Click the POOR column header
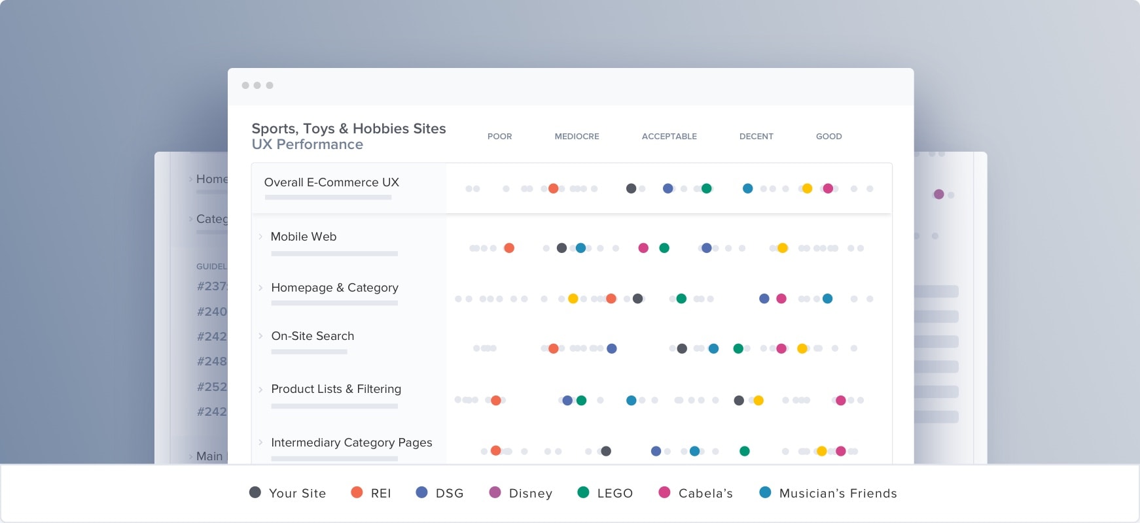This screenshot has height=523, width=1140. click(x=499, y=137)
